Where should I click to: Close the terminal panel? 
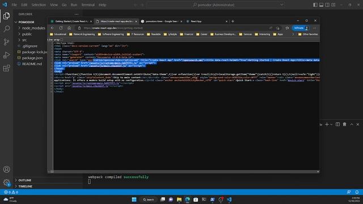(x=358, y=125)
